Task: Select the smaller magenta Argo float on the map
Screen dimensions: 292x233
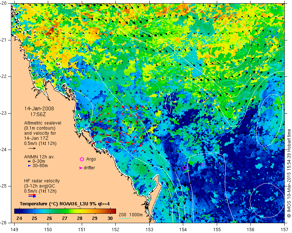Action: point(203,165)
